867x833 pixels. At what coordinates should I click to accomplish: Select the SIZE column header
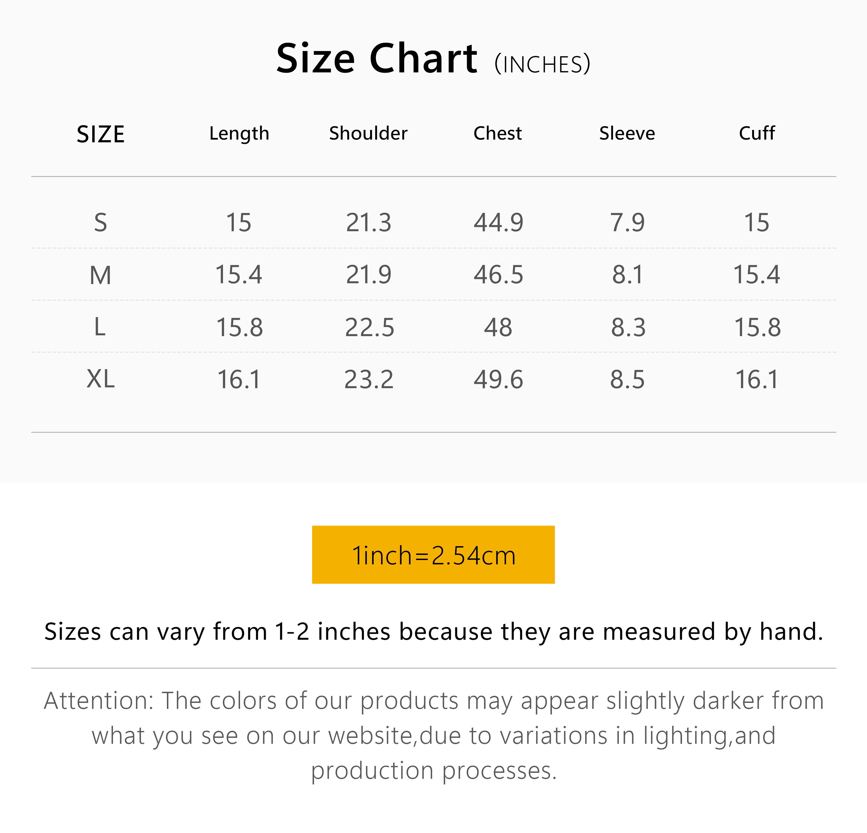[x=101, y=134]
